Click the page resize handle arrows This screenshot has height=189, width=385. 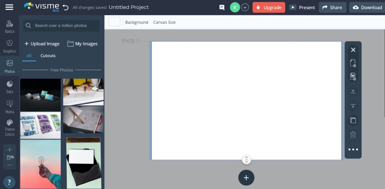246,160
